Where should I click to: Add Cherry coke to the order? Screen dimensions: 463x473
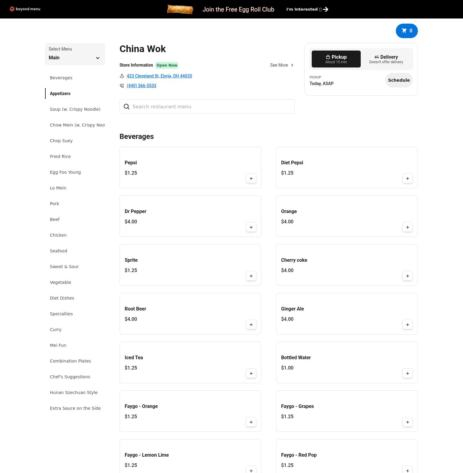[x=408, y=276]
